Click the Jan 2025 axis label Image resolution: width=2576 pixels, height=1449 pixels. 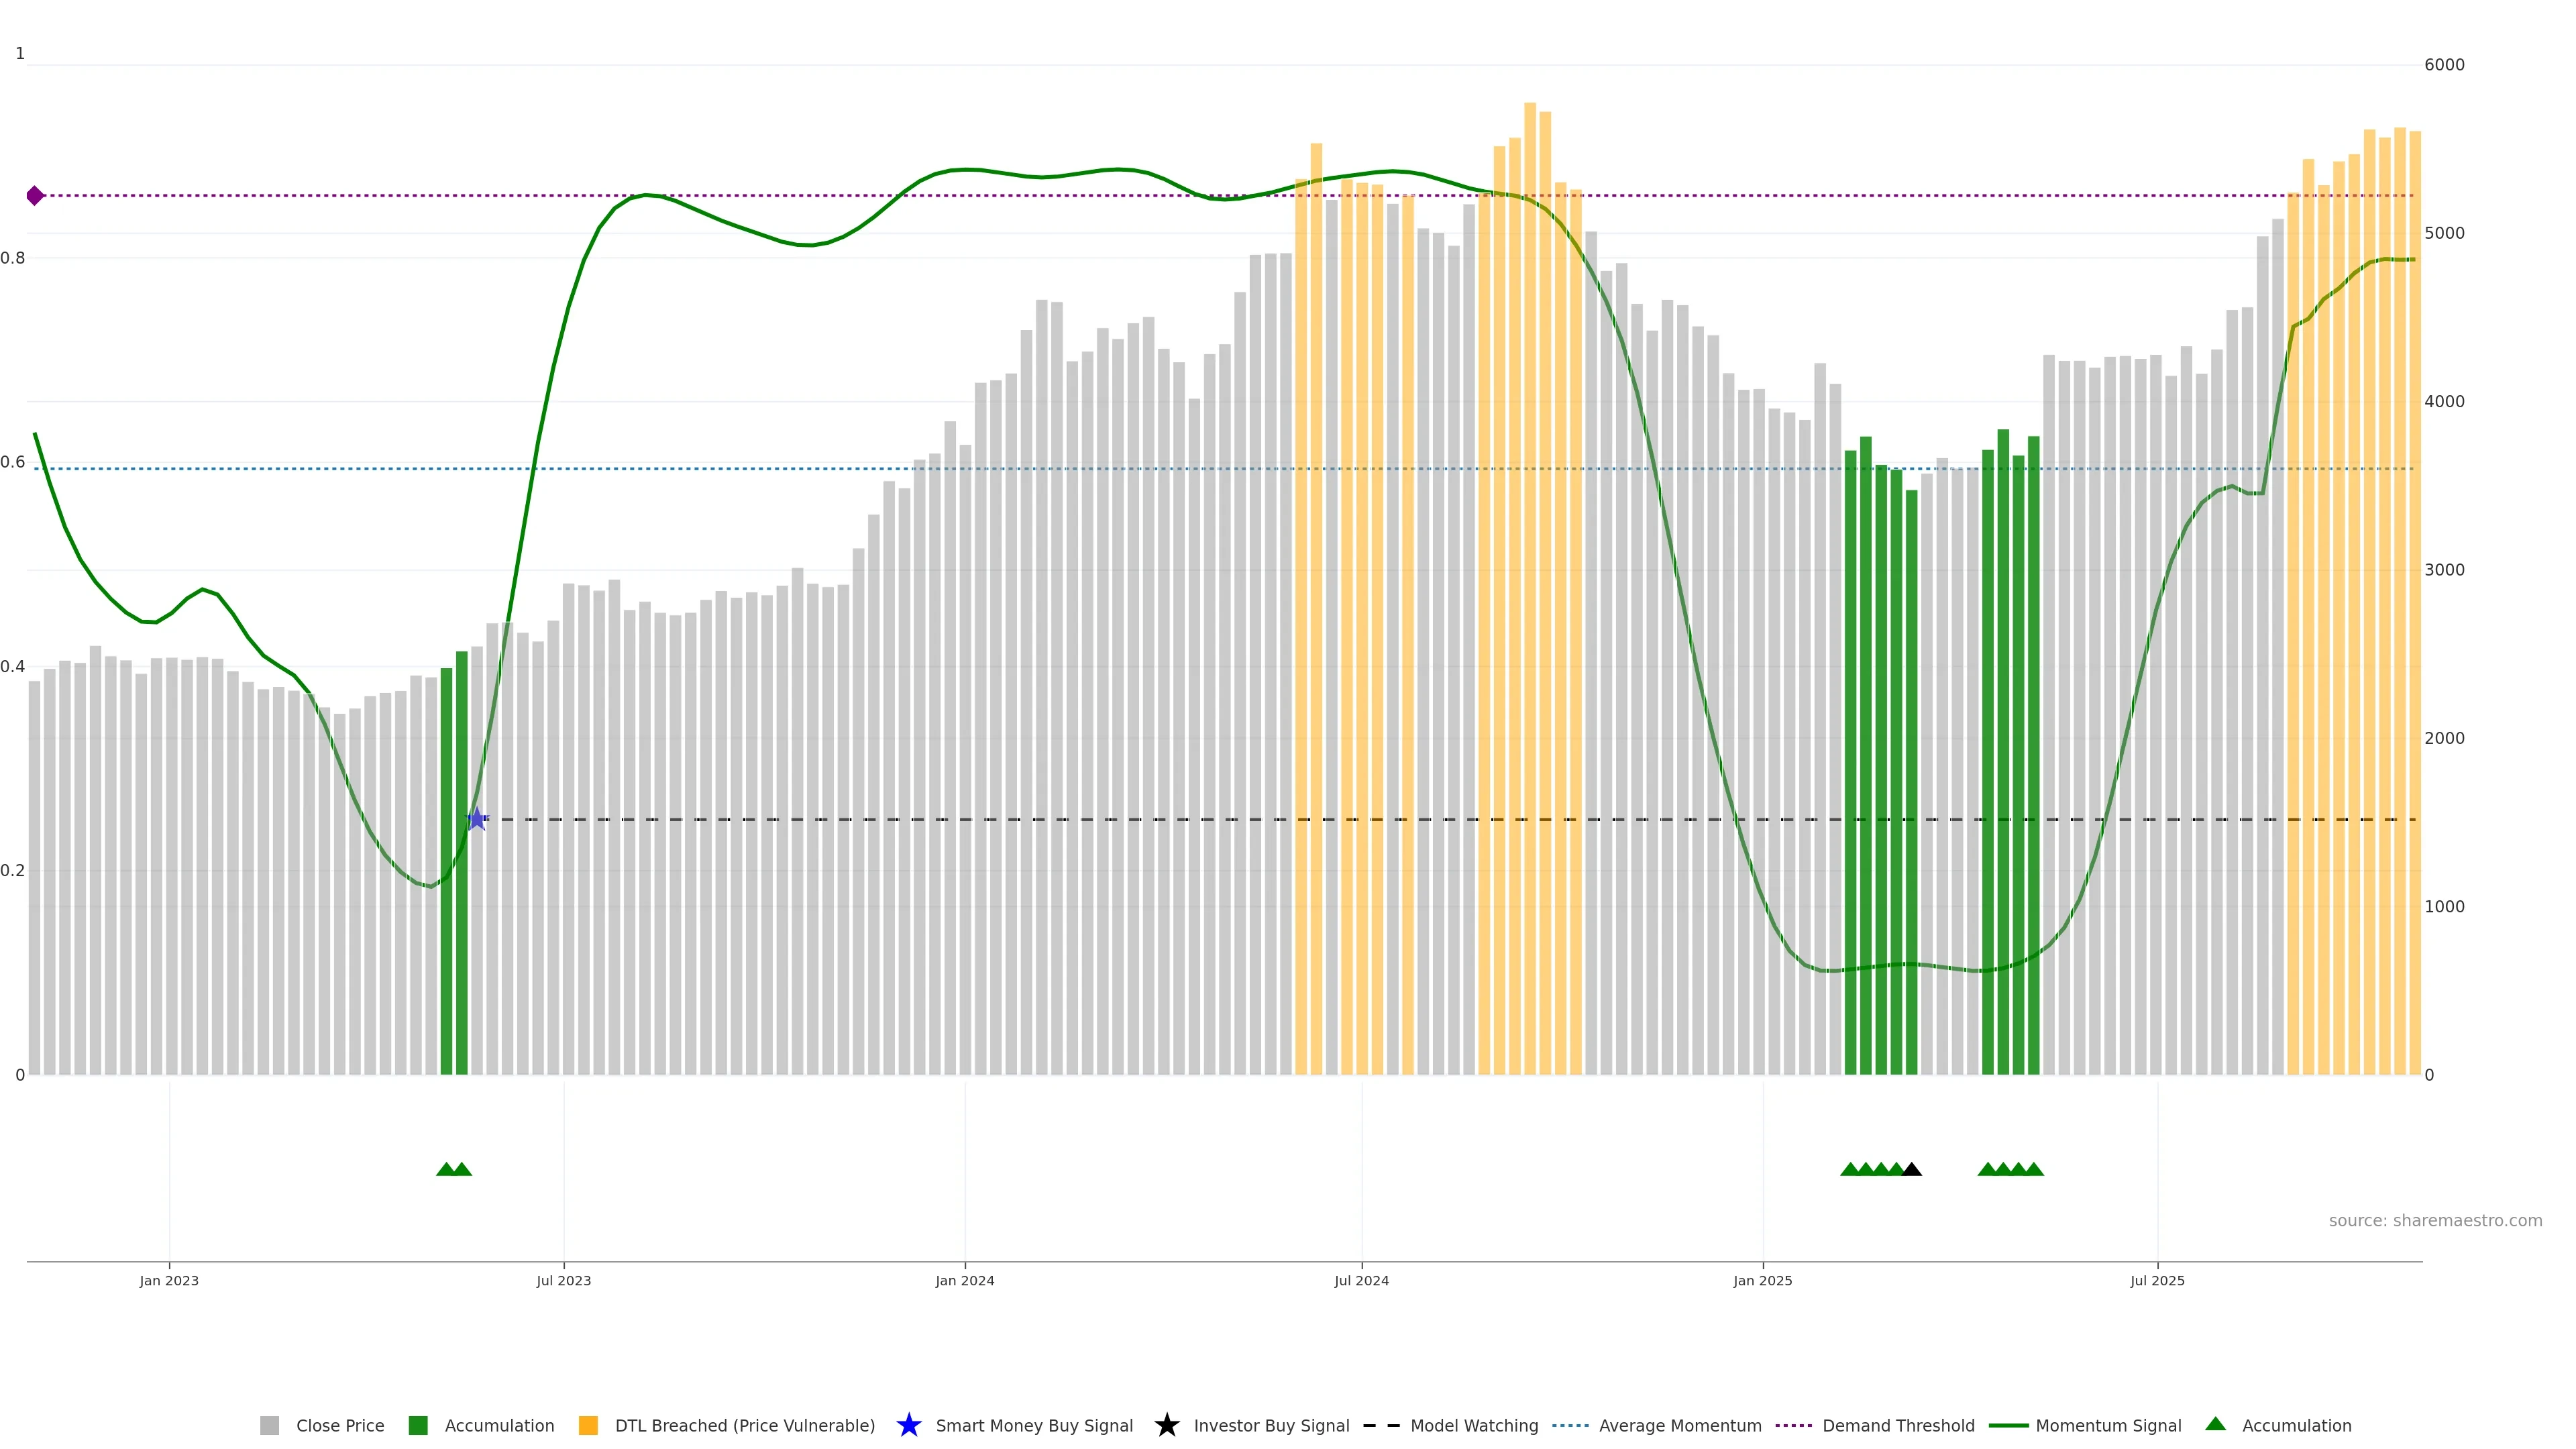(1762, 1280)
